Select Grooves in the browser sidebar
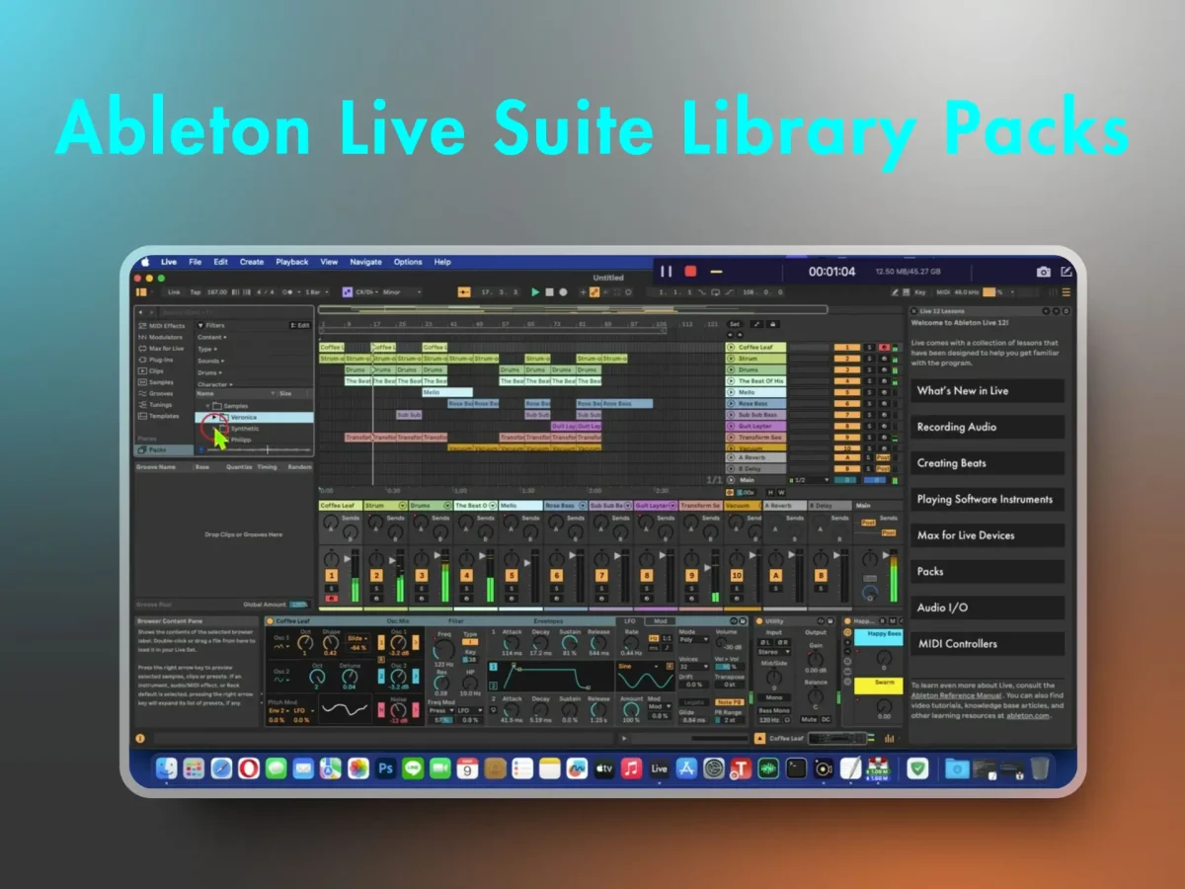Screen dimensions: 1185x889 (155, 393)
